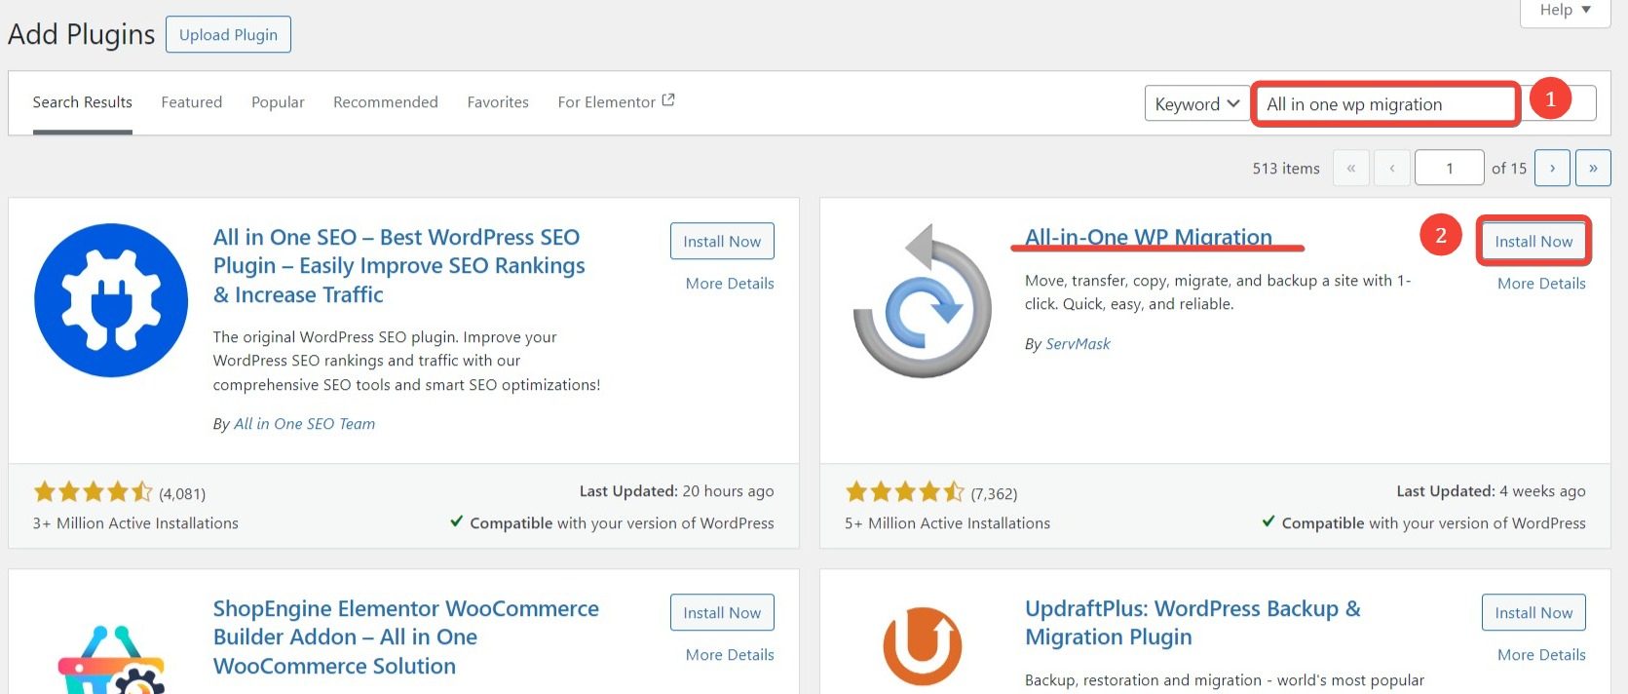Open the UpdraftPlus WordPress Backup title link
Image resolution: width=1628 pixels, height=694 pixels.
coord(1193,623)
